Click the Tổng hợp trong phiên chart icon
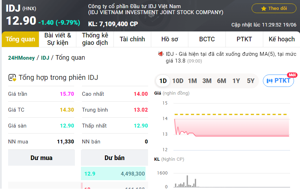 click(12, 78)
